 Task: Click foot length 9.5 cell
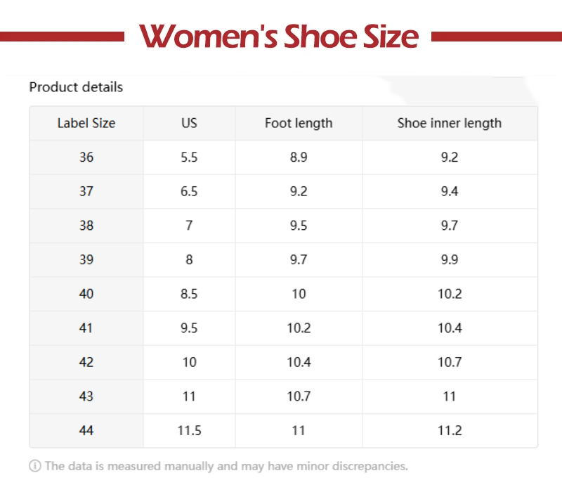[x=299, y=226]
